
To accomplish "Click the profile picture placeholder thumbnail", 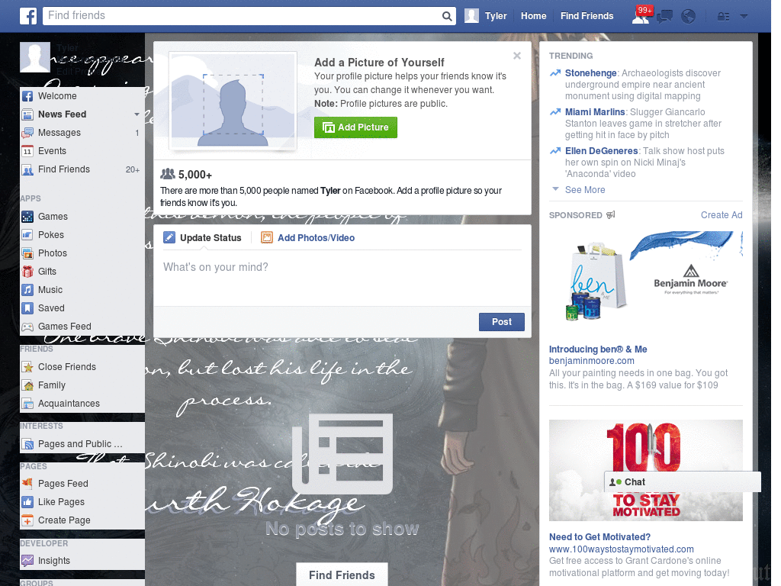I will 233,101.
